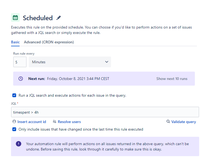Open the Minutes interval dropdown
Screen dimensions: 204x161
point(70,62)
